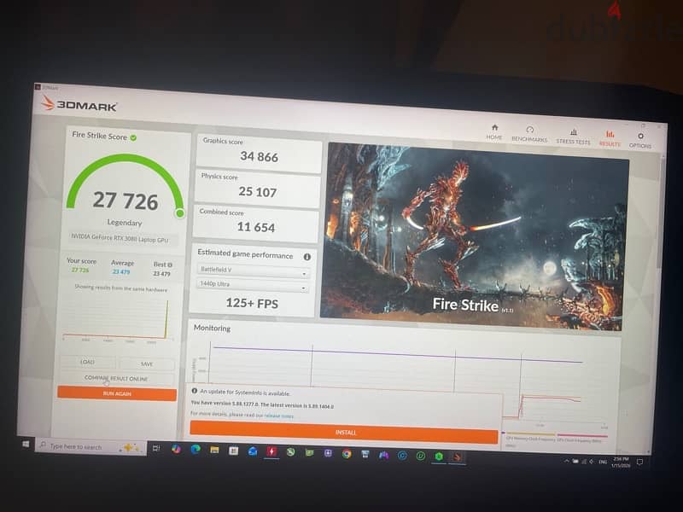Open the Mail app from the taskbar

coord(253,451)
